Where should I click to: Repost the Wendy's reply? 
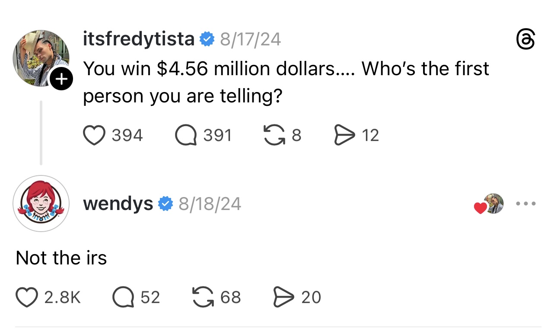(x=204, y=297)
